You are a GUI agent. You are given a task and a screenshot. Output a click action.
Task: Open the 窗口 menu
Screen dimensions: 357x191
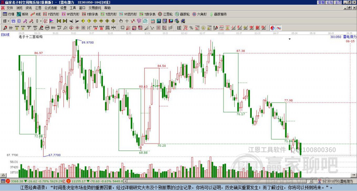click(x=82, y=8)
